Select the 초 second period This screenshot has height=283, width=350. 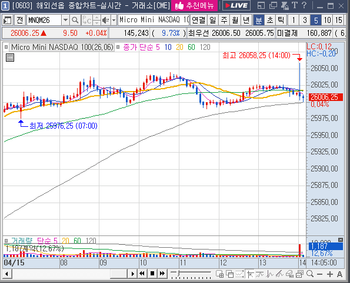click(x=270, y=21)
